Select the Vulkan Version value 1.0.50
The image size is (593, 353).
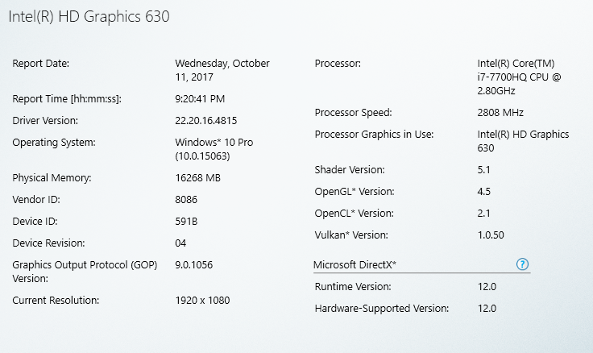491,235
